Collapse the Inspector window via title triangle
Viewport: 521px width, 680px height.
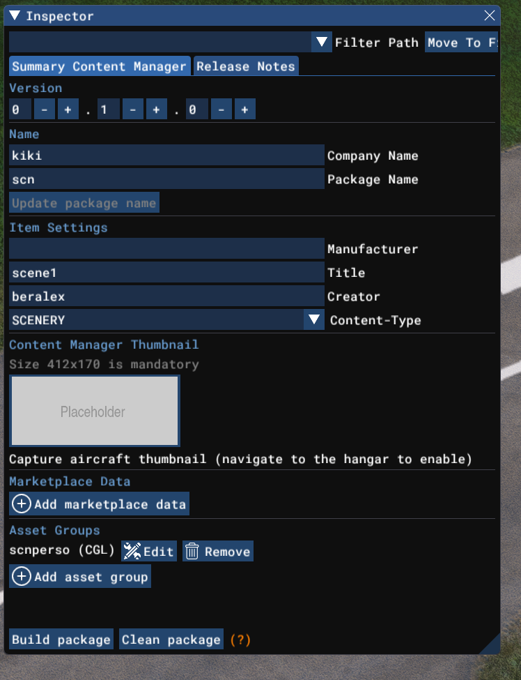(15, 15)
